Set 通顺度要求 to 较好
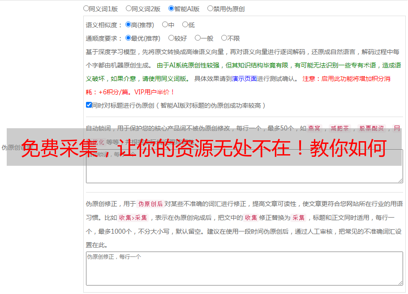The height and width of the screenshot is (294, 408). point(171,38)
